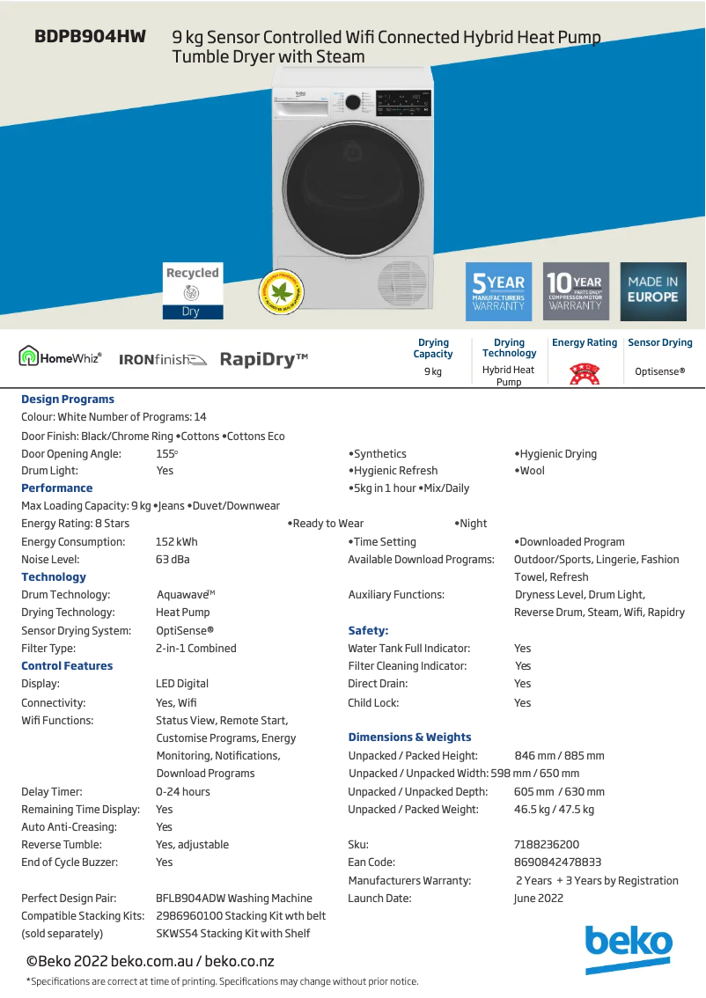Click the Made in Europe badge

[x=653, y=291]
